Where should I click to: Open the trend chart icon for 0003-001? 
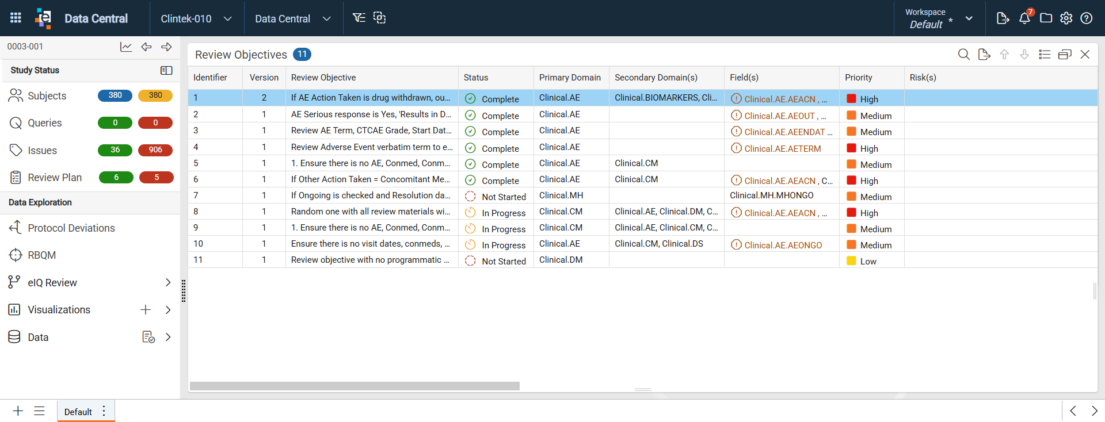pyautogui.click(x=126, y=47)
